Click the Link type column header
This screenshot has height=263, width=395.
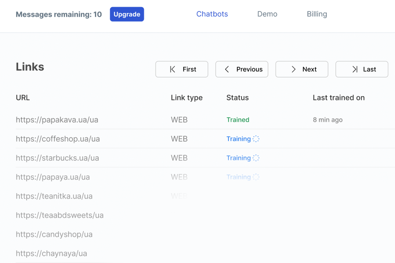187,98
